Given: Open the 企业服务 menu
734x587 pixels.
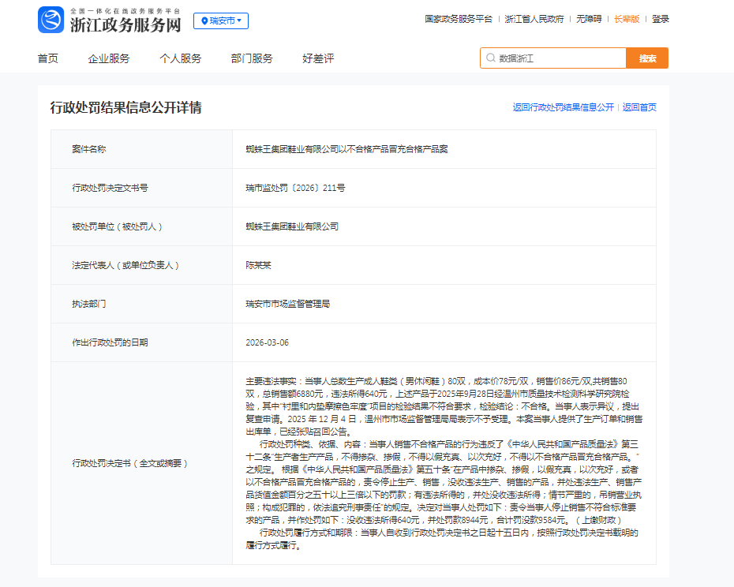Looking at the screenshot, I should [109, 58].
